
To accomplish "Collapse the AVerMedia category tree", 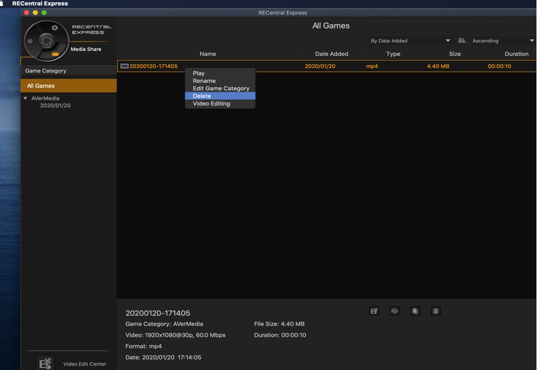I will [x=25, y=98].
